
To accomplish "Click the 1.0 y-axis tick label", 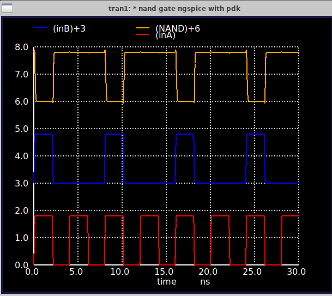I will click(x=21, y=238).
